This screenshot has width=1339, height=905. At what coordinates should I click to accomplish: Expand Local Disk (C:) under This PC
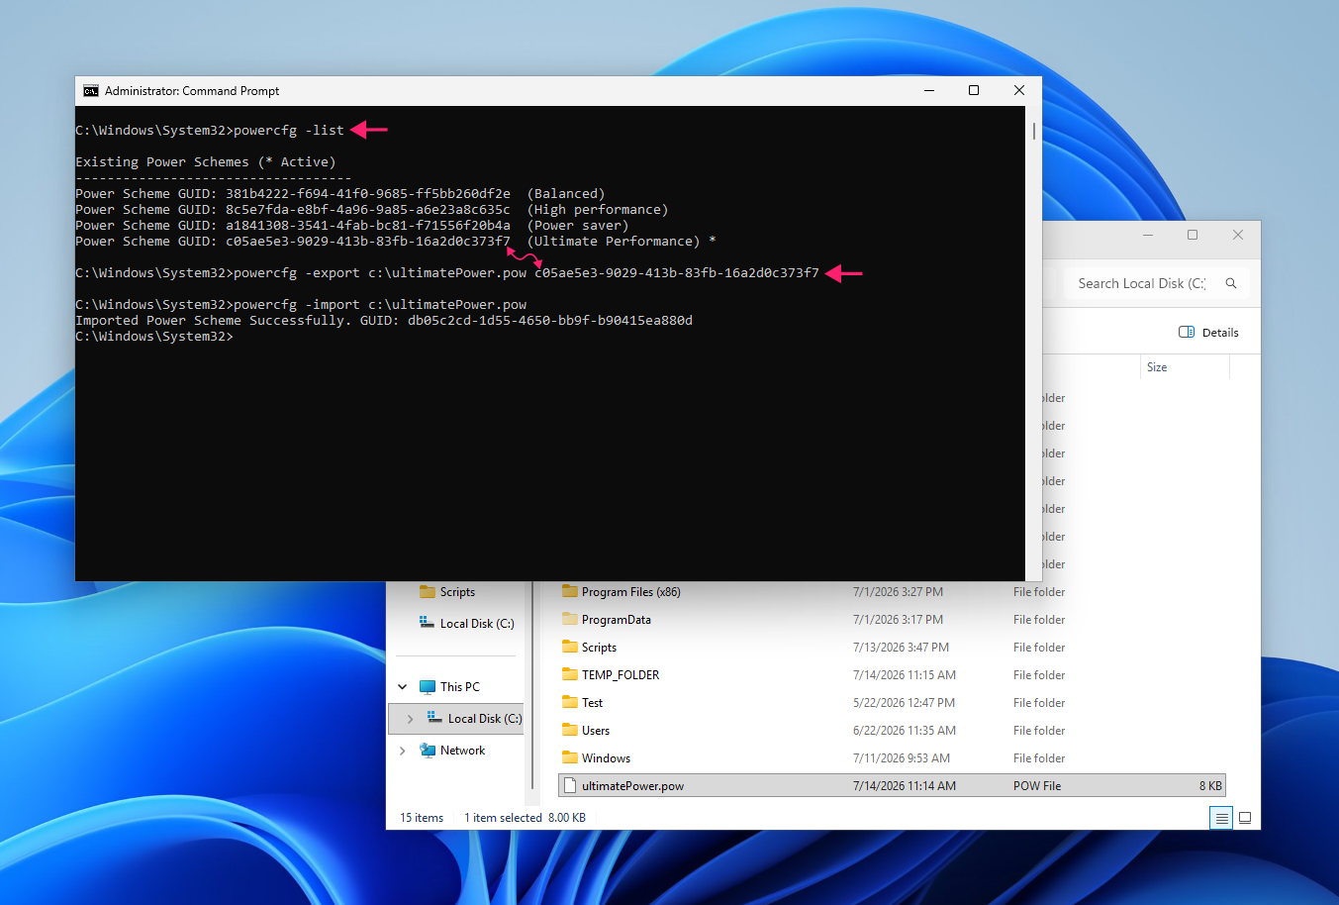tap(411, 719)
